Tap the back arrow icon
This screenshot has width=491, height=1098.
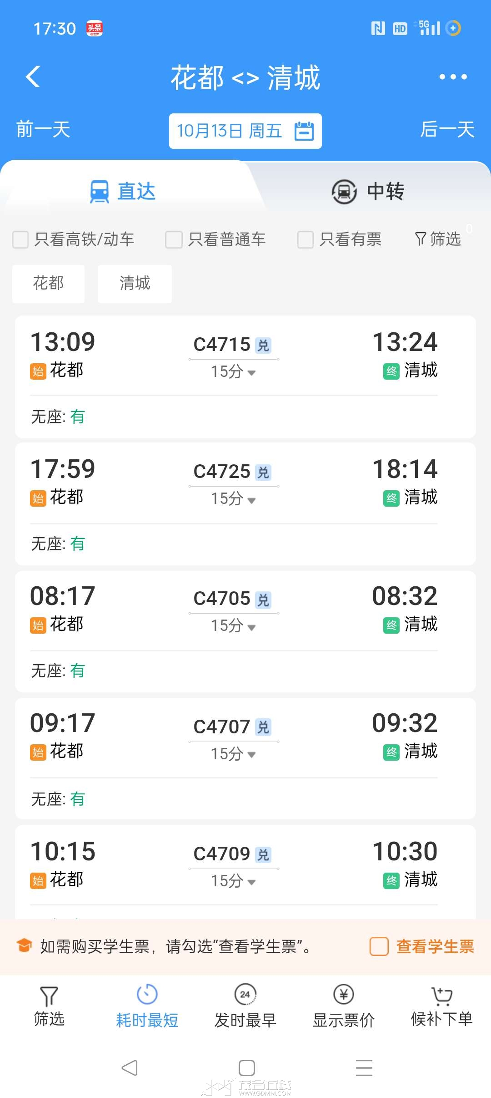33,76
